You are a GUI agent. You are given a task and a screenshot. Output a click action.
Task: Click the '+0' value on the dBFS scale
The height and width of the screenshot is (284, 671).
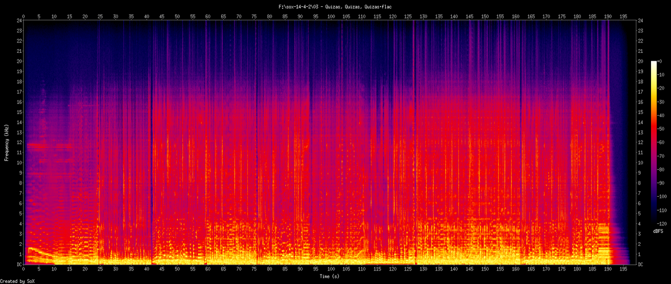point(661,61)
